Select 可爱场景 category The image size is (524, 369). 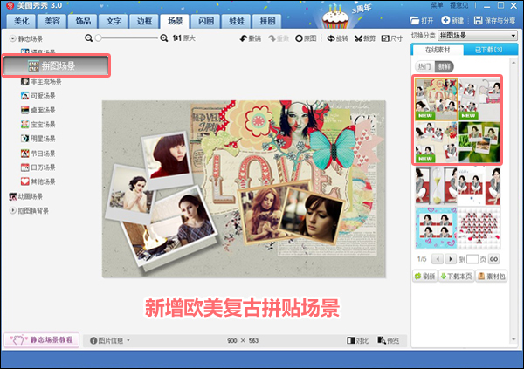click(38, 96)
